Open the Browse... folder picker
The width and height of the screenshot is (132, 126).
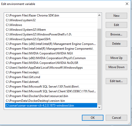click(x=116, y=34)
